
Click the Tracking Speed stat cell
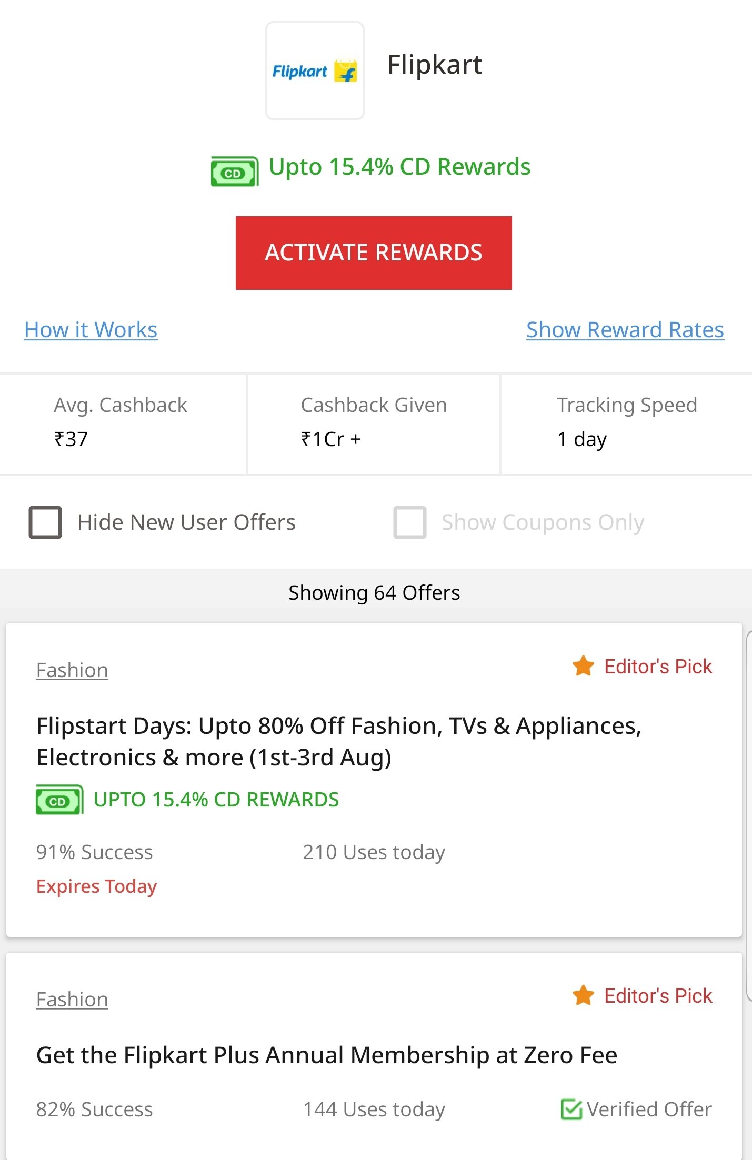pos(626,422)
